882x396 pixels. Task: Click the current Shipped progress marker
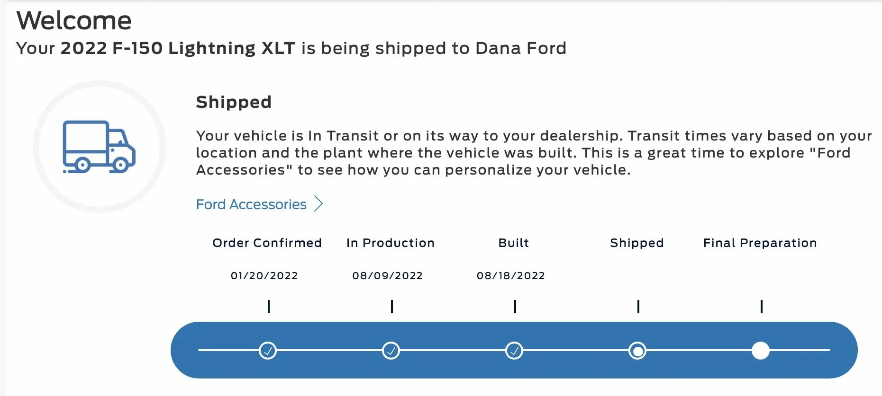[637, 351]
